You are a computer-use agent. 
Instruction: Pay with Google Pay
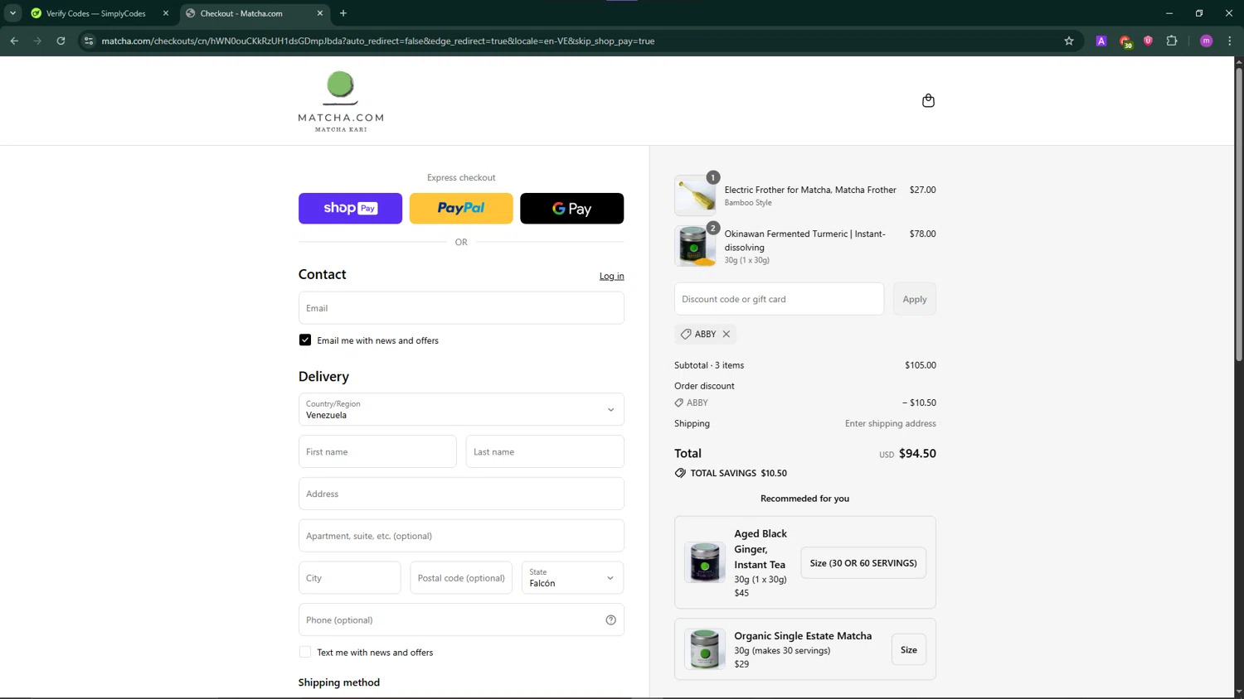pos(571,209)
